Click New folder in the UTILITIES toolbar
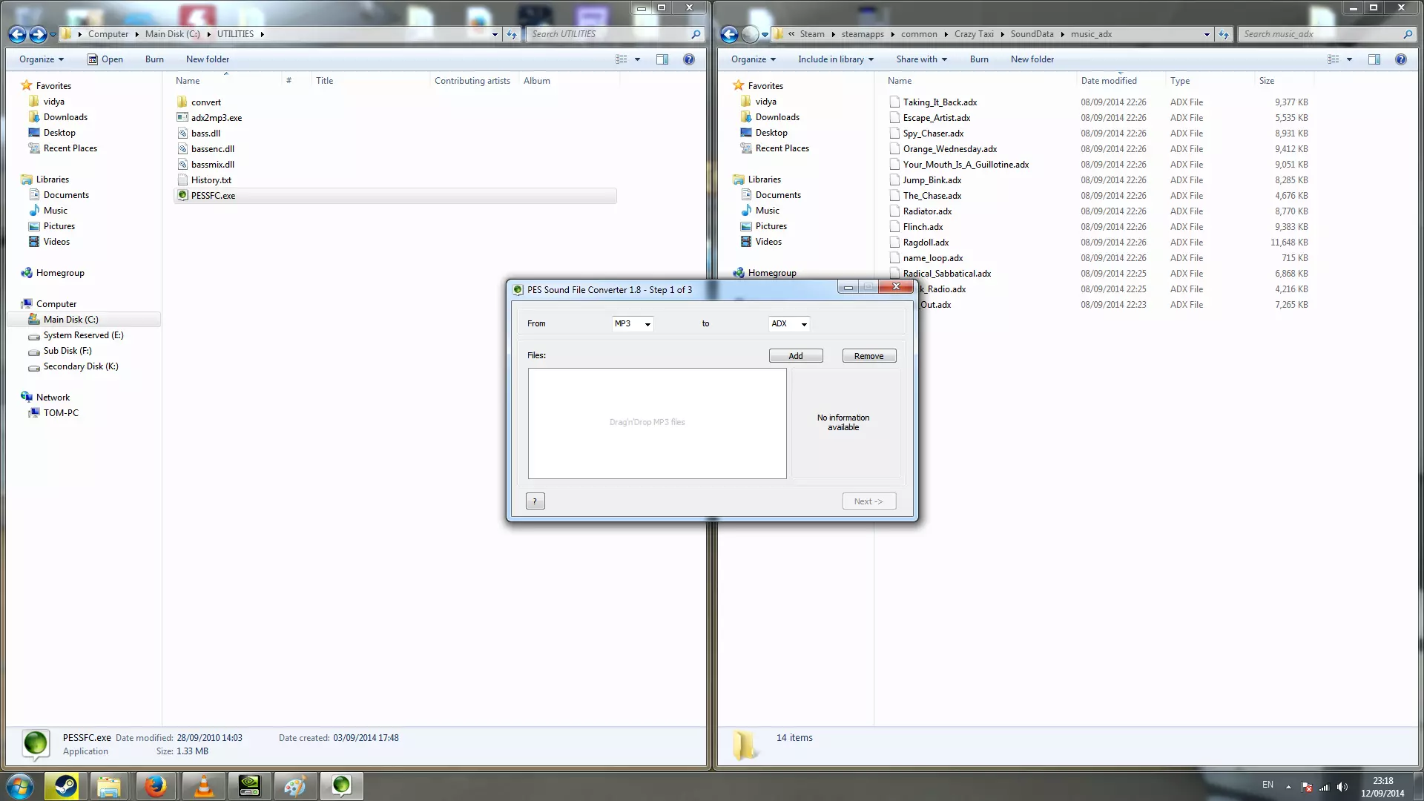Screen dimensions: 1424x801 [x=208, y=59]
